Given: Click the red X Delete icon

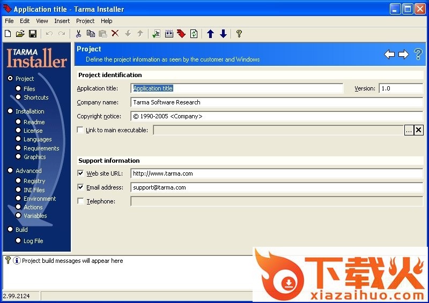Looking at the screenshot, I should (x=115, y=33).
